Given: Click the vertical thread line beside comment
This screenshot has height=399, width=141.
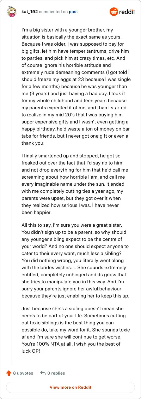Looking at the screenshot, I should 12,191.
